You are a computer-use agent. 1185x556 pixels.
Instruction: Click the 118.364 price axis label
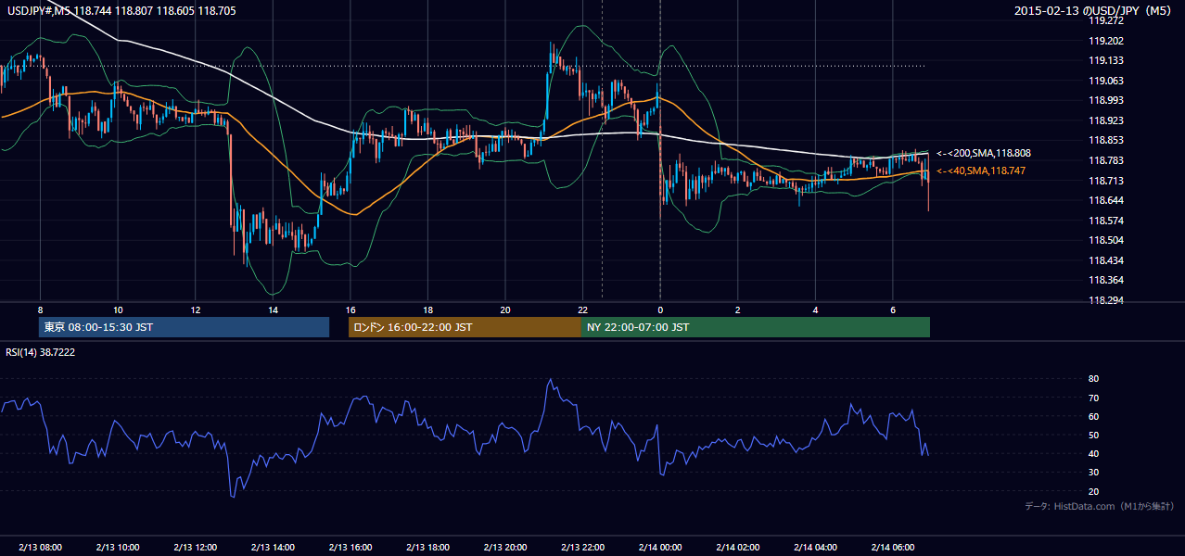pos(1106,280)
